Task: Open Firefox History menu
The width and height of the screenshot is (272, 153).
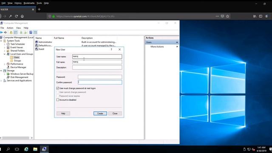Action: point(18,3)
